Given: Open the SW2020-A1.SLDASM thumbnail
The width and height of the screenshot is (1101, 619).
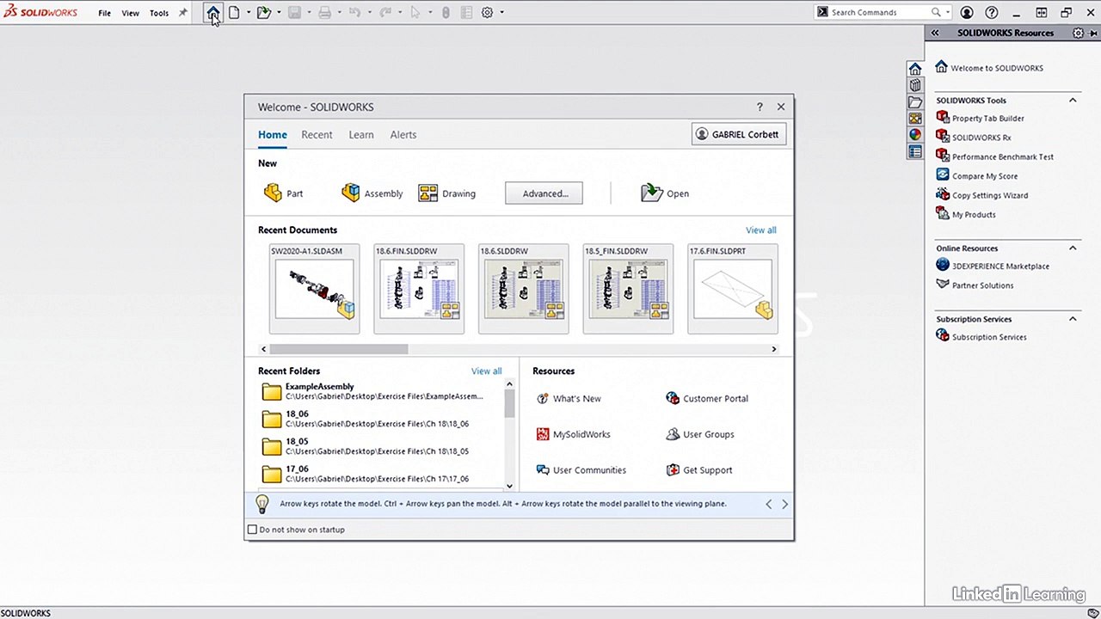Looking at the screenshot, I should coord(314,289).
